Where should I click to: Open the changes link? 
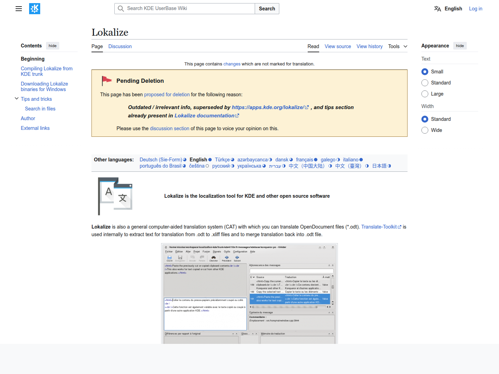click(x=232, y=64)
